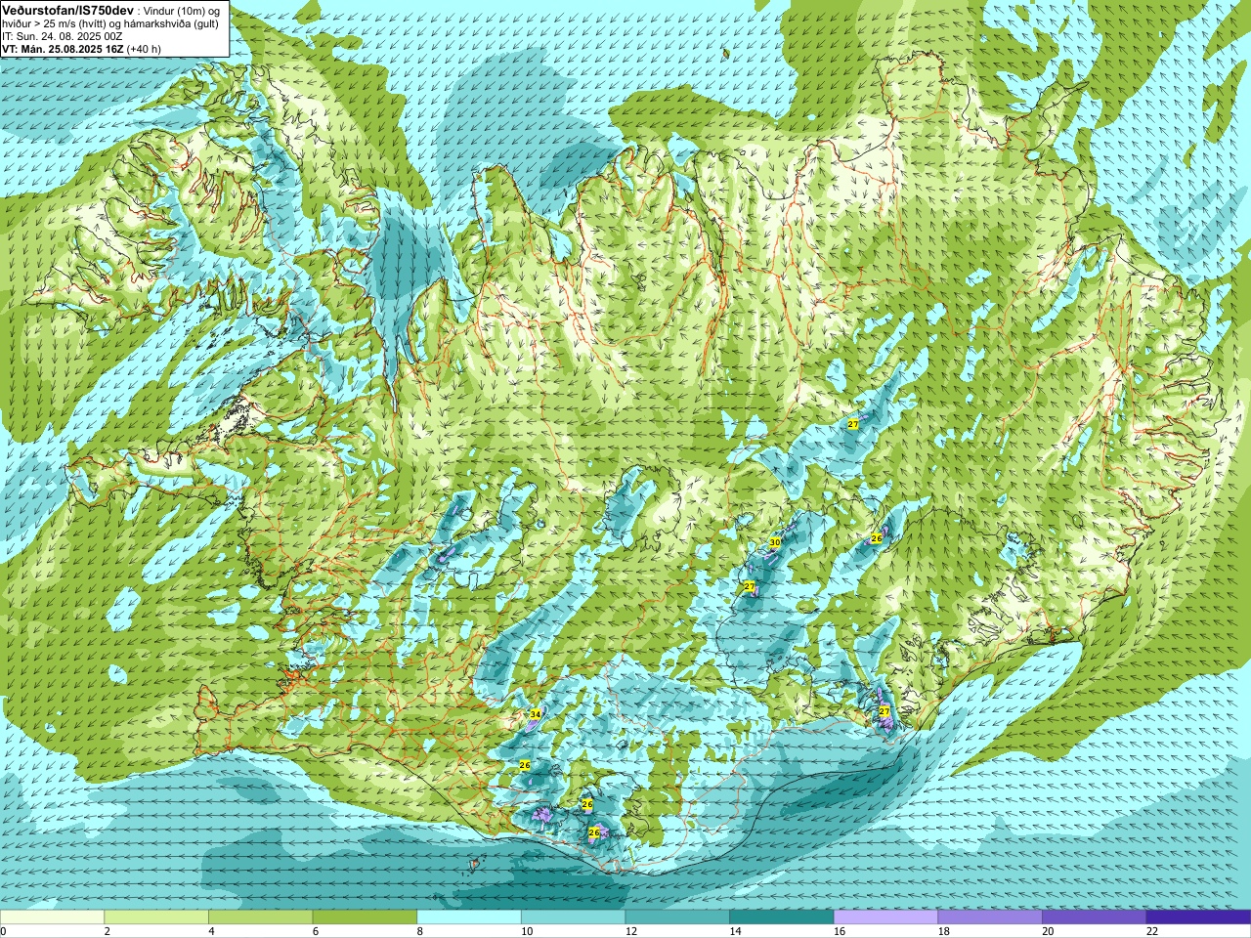The image size is (1251, 938).
Task: Click the yellow gust label reading 34
Action: coord(535,715)
